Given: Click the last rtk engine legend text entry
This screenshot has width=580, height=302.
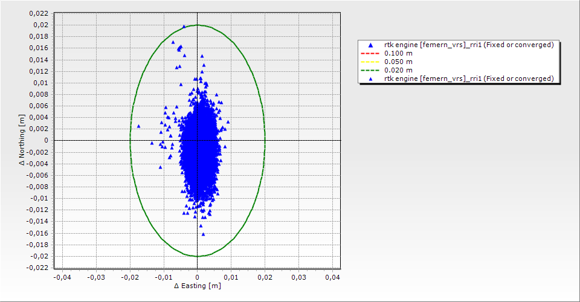Looking at the screenshot, I should [x=469, y=79].
